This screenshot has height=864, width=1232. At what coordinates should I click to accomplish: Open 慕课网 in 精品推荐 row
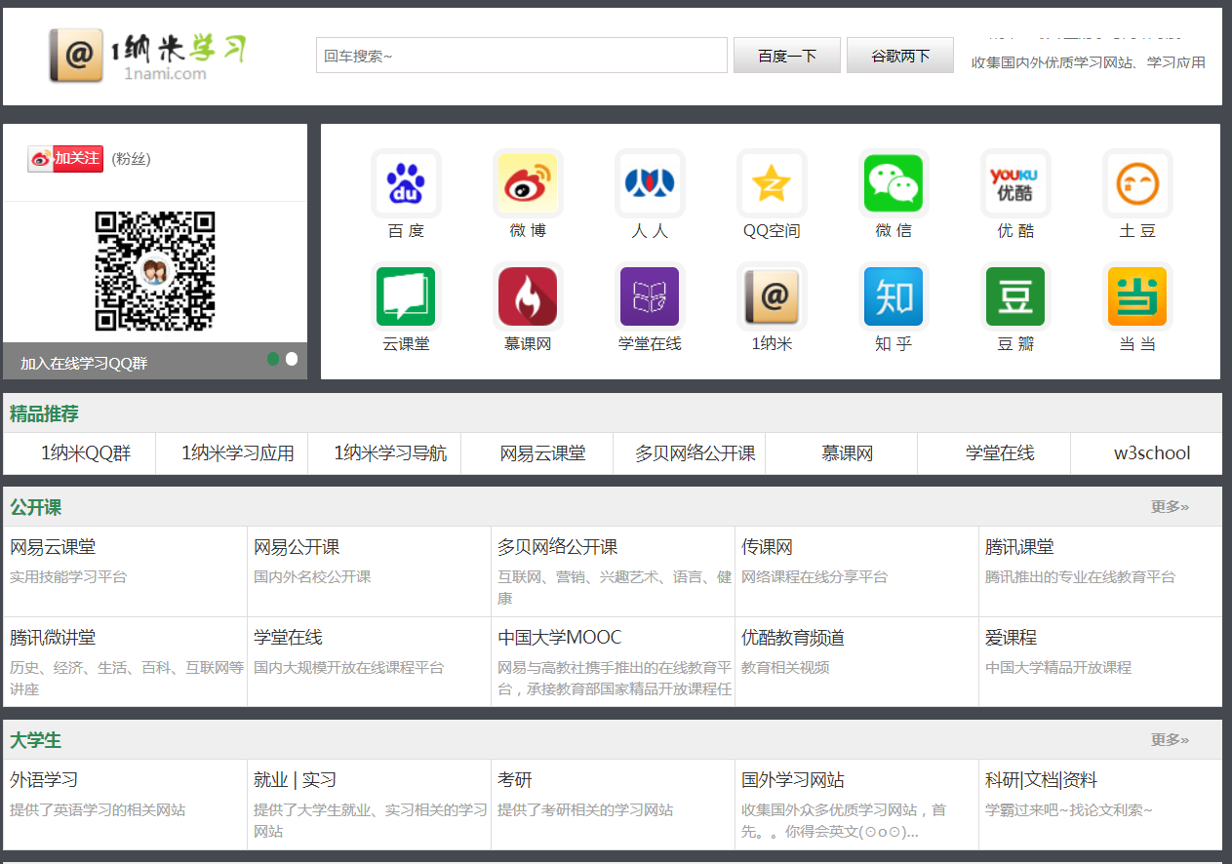[847, 453]
